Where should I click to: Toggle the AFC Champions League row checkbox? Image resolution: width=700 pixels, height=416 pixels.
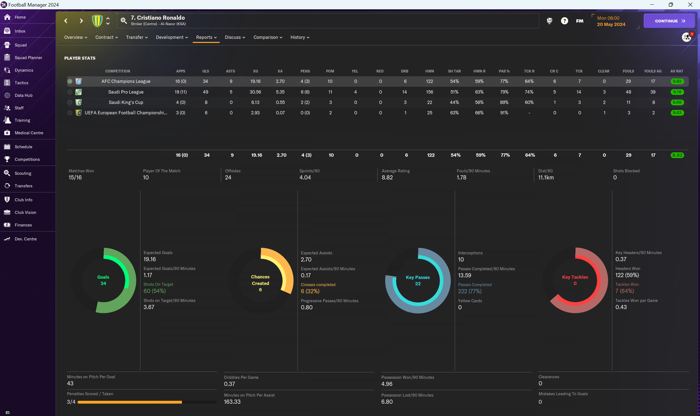click(70, 81)
